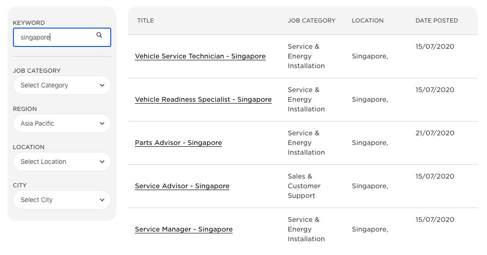Click the 21/07/2020 date in Parts Advisor row
The height and width of the screenshot is (255, 487).
pos(435,133)
